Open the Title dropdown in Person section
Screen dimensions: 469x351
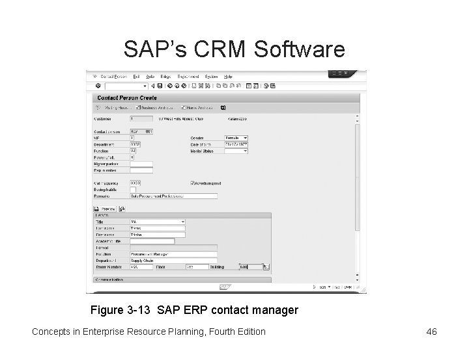[x=183, y=222]
